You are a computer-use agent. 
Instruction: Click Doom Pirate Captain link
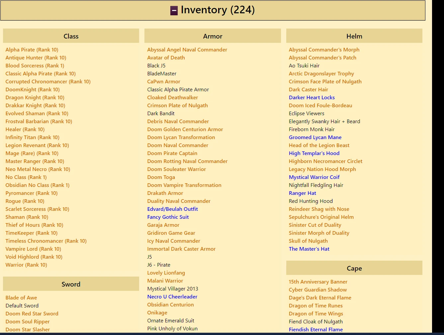coord(172,153)
